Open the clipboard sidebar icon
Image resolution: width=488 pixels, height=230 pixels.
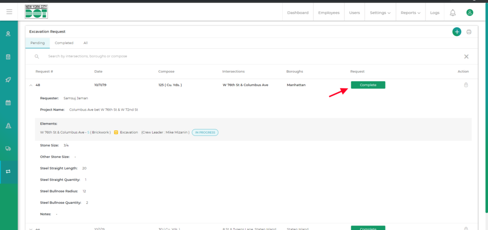click(x=8, y=57)
